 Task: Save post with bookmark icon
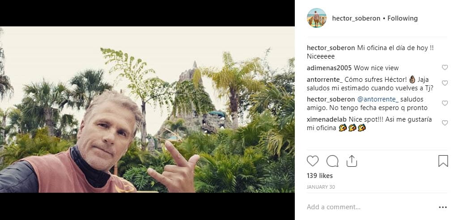click(443, 161)
